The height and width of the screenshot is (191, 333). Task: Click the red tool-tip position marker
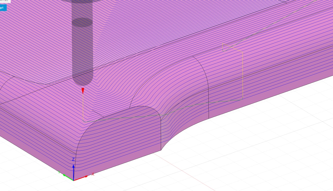tap(83, 91)
